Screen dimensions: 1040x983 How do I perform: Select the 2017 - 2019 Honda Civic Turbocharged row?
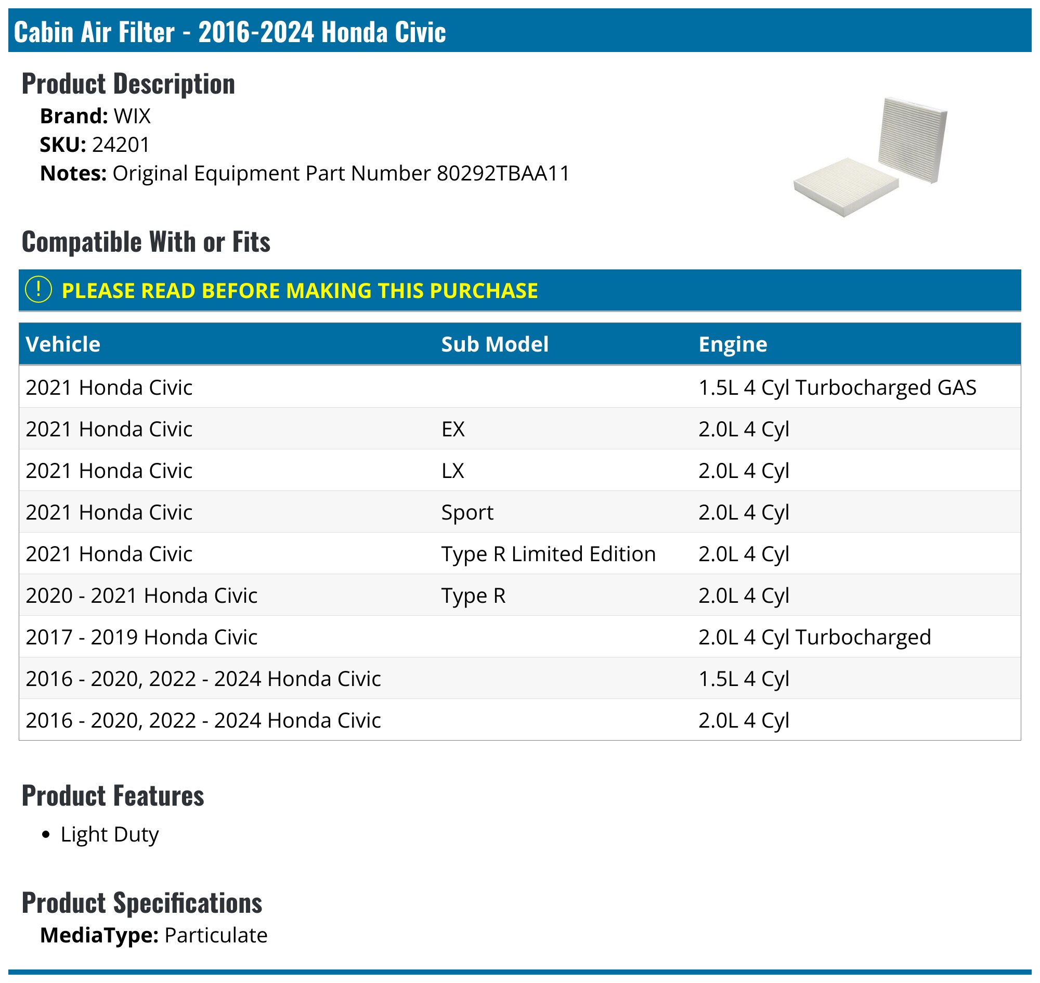coord(519,637)
